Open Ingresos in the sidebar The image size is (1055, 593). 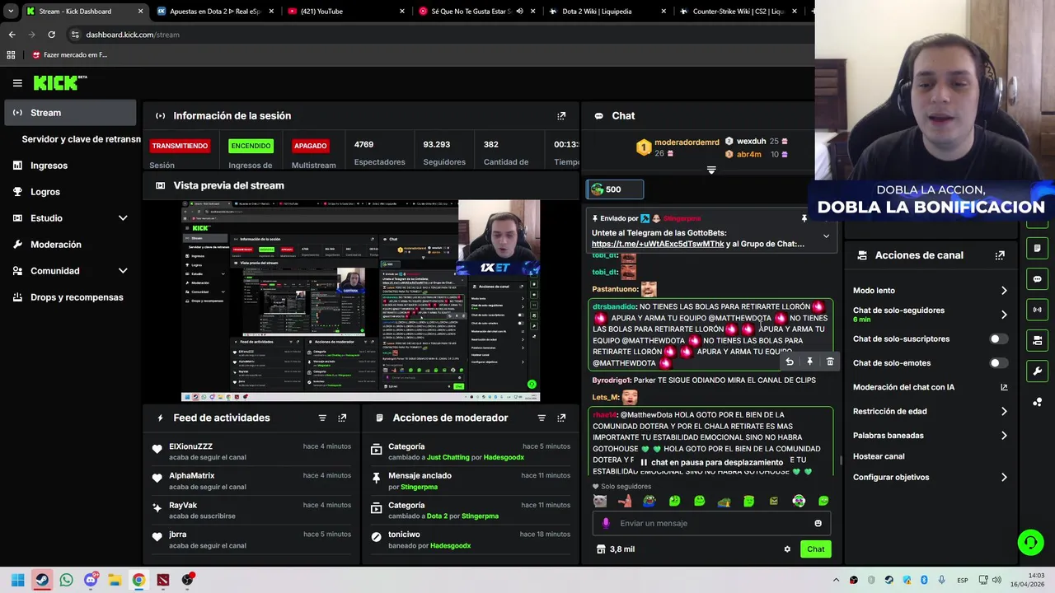pos(70,166)
